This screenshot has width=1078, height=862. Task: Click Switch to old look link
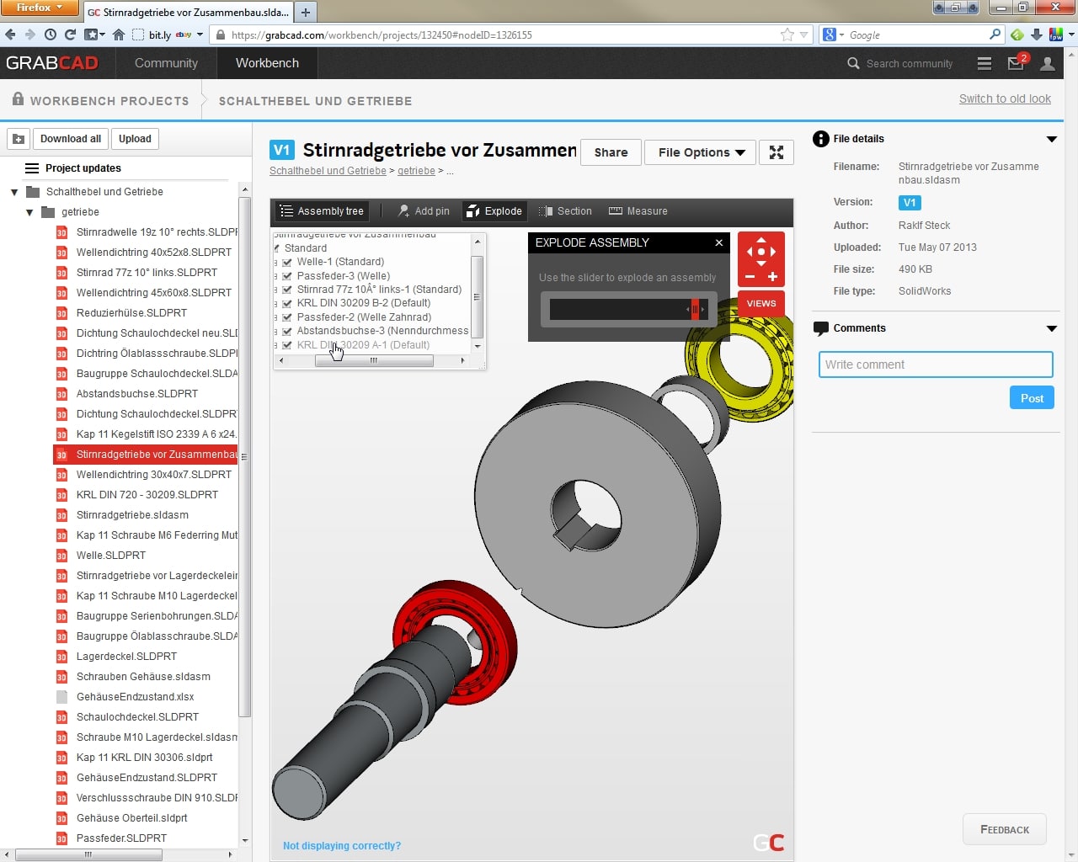point(1005,98)
